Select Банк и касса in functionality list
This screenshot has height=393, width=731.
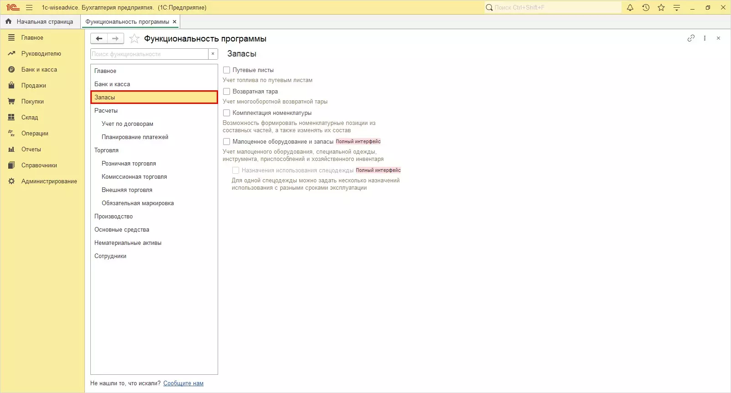(154, 84)
